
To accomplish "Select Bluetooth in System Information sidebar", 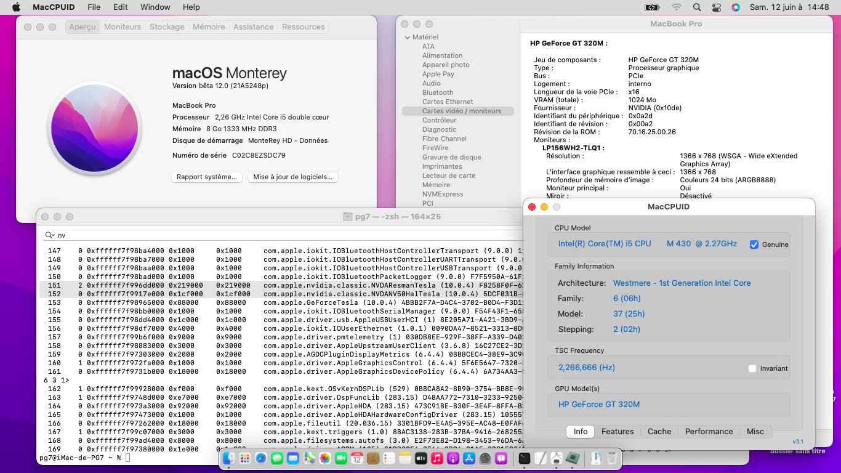I will click(x=438, y=92).
